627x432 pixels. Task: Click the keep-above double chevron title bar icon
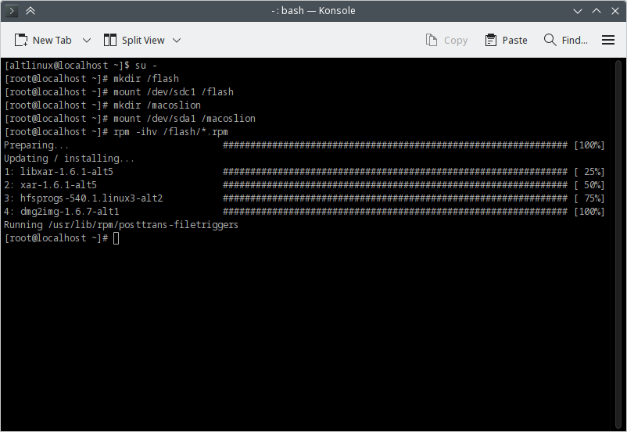(x=30, y=11)
